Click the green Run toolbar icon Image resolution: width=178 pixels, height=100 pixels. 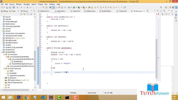[74, 7]
